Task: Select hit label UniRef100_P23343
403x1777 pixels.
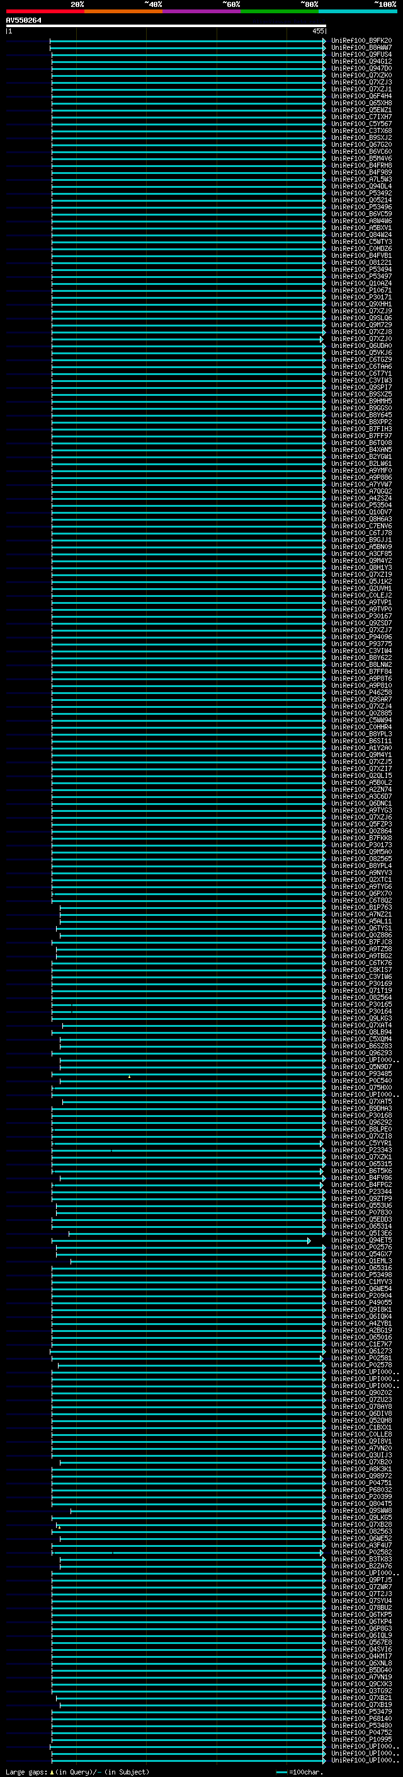Action: [361, 1150]
